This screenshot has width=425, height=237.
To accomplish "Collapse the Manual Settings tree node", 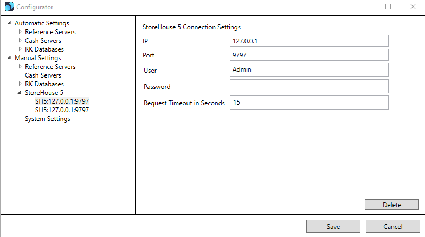I will 9,57.
